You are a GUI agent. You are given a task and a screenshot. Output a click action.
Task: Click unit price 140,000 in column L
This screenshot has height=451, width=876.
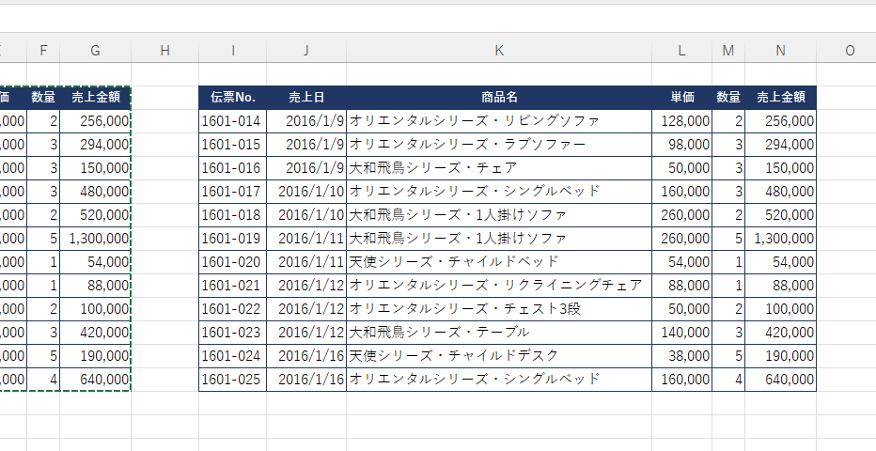tap(681, 332)
